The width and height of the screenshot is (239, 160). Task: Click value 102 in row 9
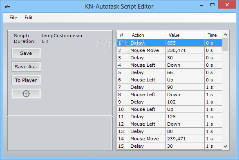click(x=171, y=102)
